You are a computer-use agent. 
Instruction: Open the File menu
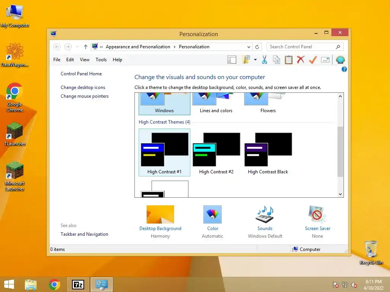pos(57,60)
